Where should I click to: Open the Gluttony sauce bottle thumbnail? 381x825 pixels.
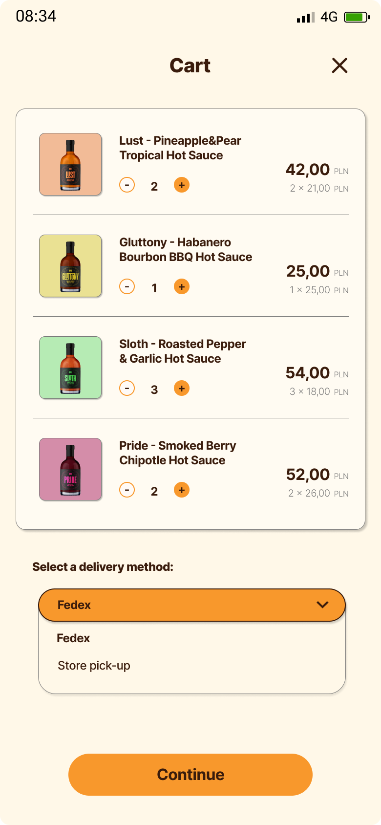click(x=70, y=266)
